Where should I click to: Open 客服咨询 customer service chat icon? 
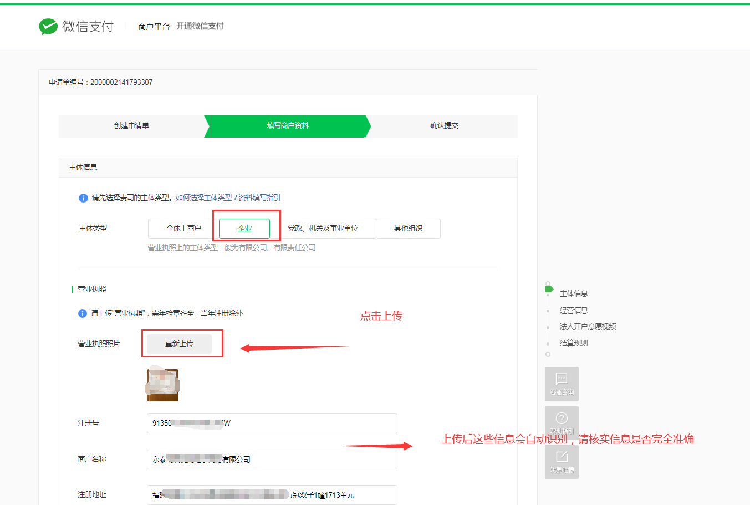562,383
